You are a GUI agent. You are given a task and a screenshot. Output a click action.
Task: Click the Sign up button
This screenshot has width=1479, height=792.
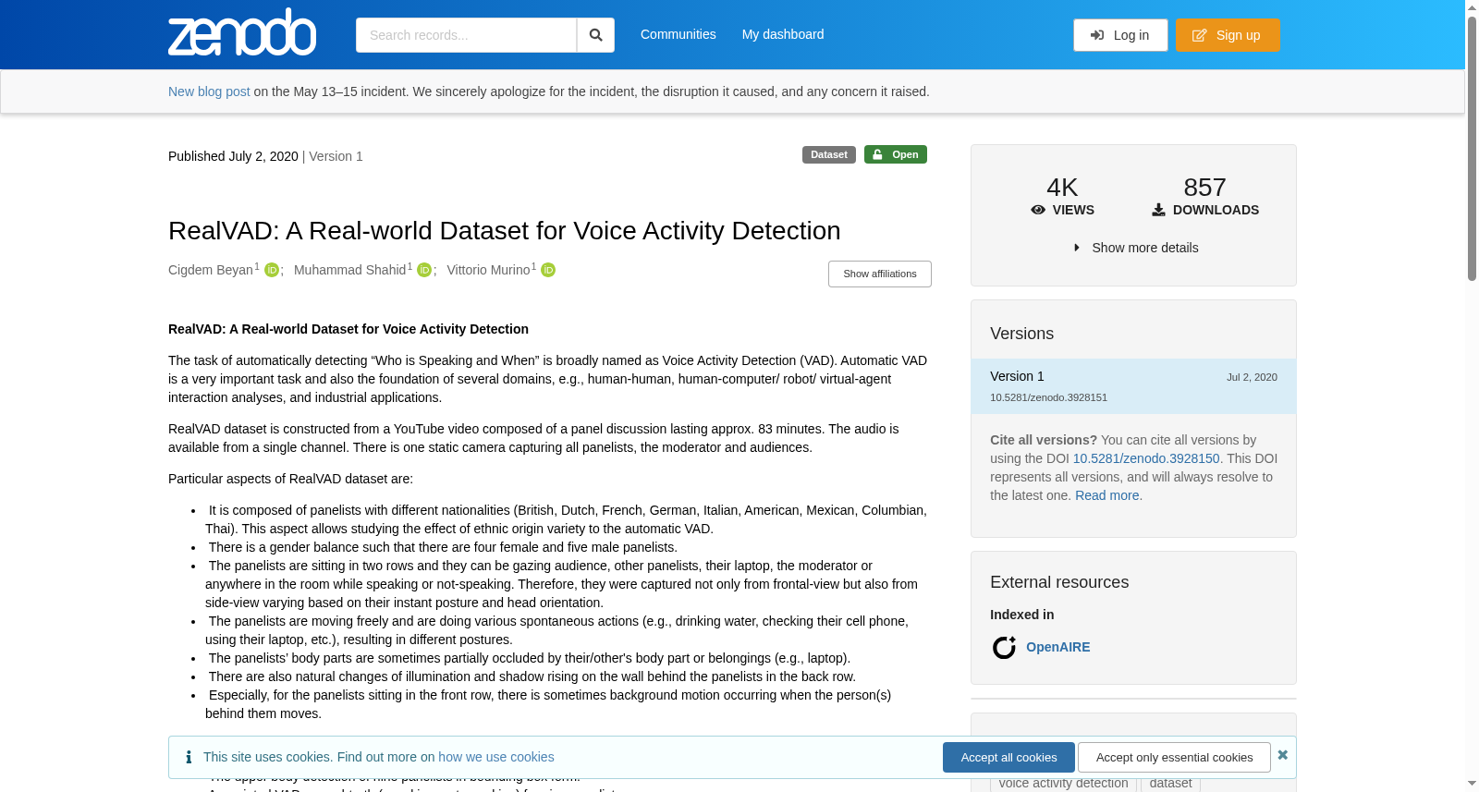(1228, 35)
